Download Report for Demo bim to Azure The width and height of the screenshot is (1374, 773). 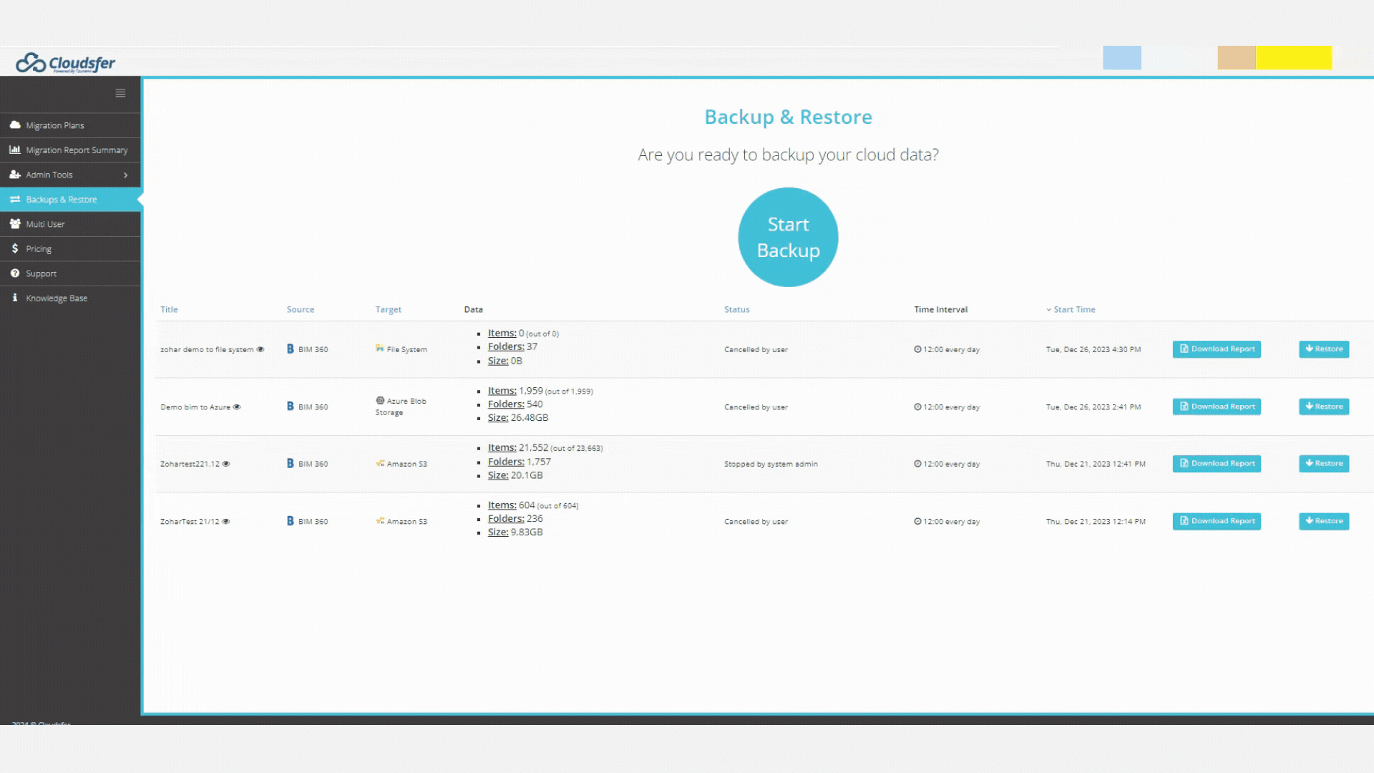point(1217,406)
